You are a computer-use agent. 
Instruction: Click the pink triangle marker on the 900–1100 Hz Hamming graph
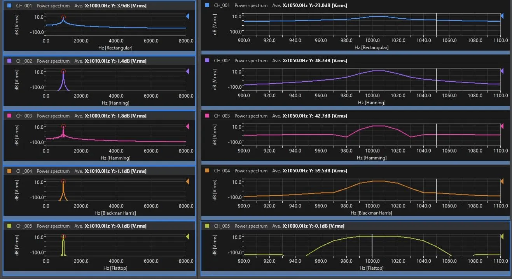pyautogui.click(x=502, y=126)
